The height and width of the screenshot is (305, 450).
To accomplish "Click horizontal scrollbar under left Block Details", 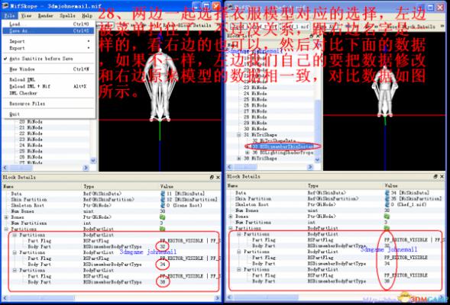I will [x=112, y=298].
